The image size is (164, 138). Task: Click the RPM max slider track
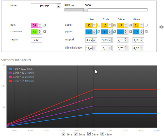tap(106, 10)
